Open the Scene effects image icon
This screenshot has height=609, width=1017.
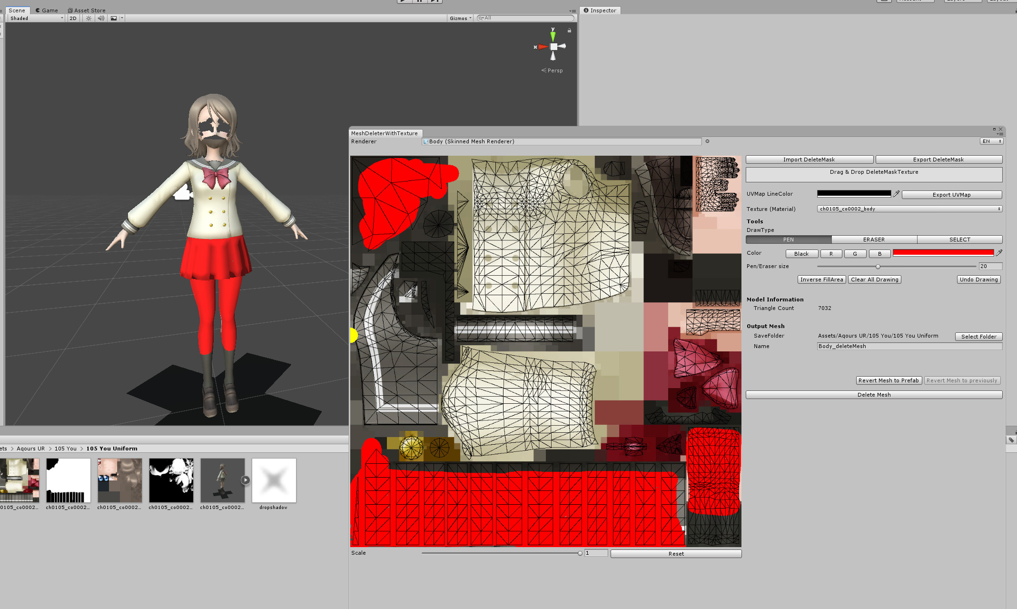[113, 18]
